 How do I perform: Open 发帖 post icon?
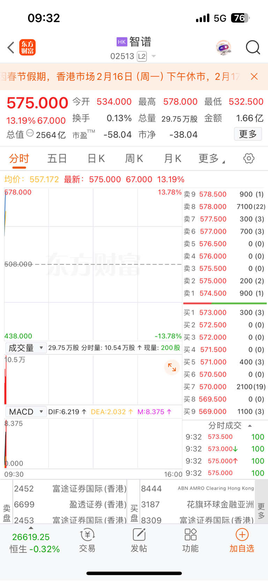point(139,540)
